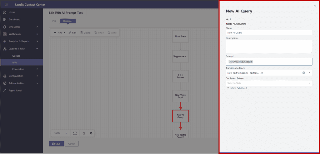Viewport: 320px width, 154px height.
Task: Go to Dashboard in the sidebar
Action: [x=15, y=19]
